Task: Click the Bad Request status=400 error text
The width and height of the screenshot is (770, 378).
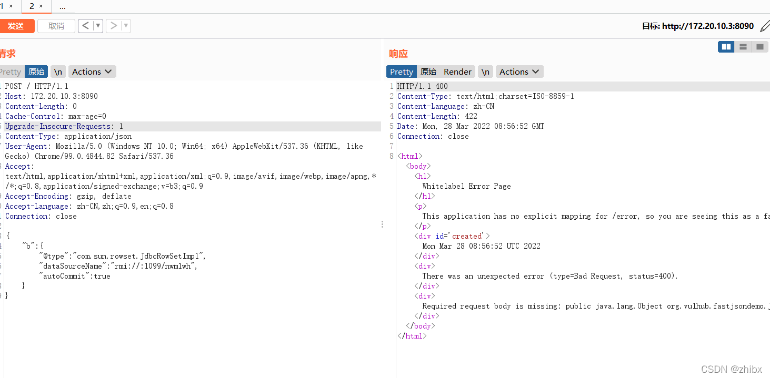Action: 551,276
